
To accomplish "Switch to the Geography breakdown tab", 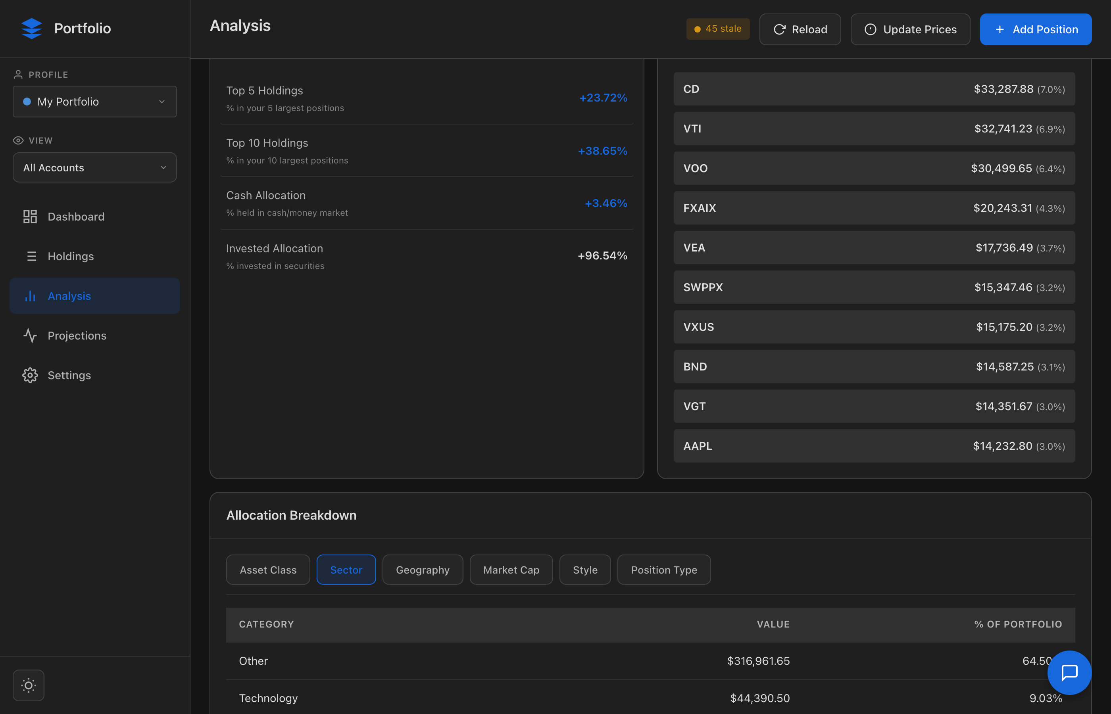I will coord(423,569).
